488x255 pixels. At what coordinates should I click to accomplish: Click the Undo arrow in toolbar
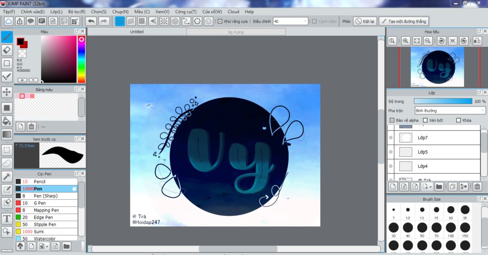91,21
